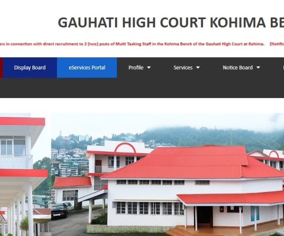The height and width of the screenshot is (236, 284).
Task: Click the dark entrance doorway of the court building
Action: 205,216
